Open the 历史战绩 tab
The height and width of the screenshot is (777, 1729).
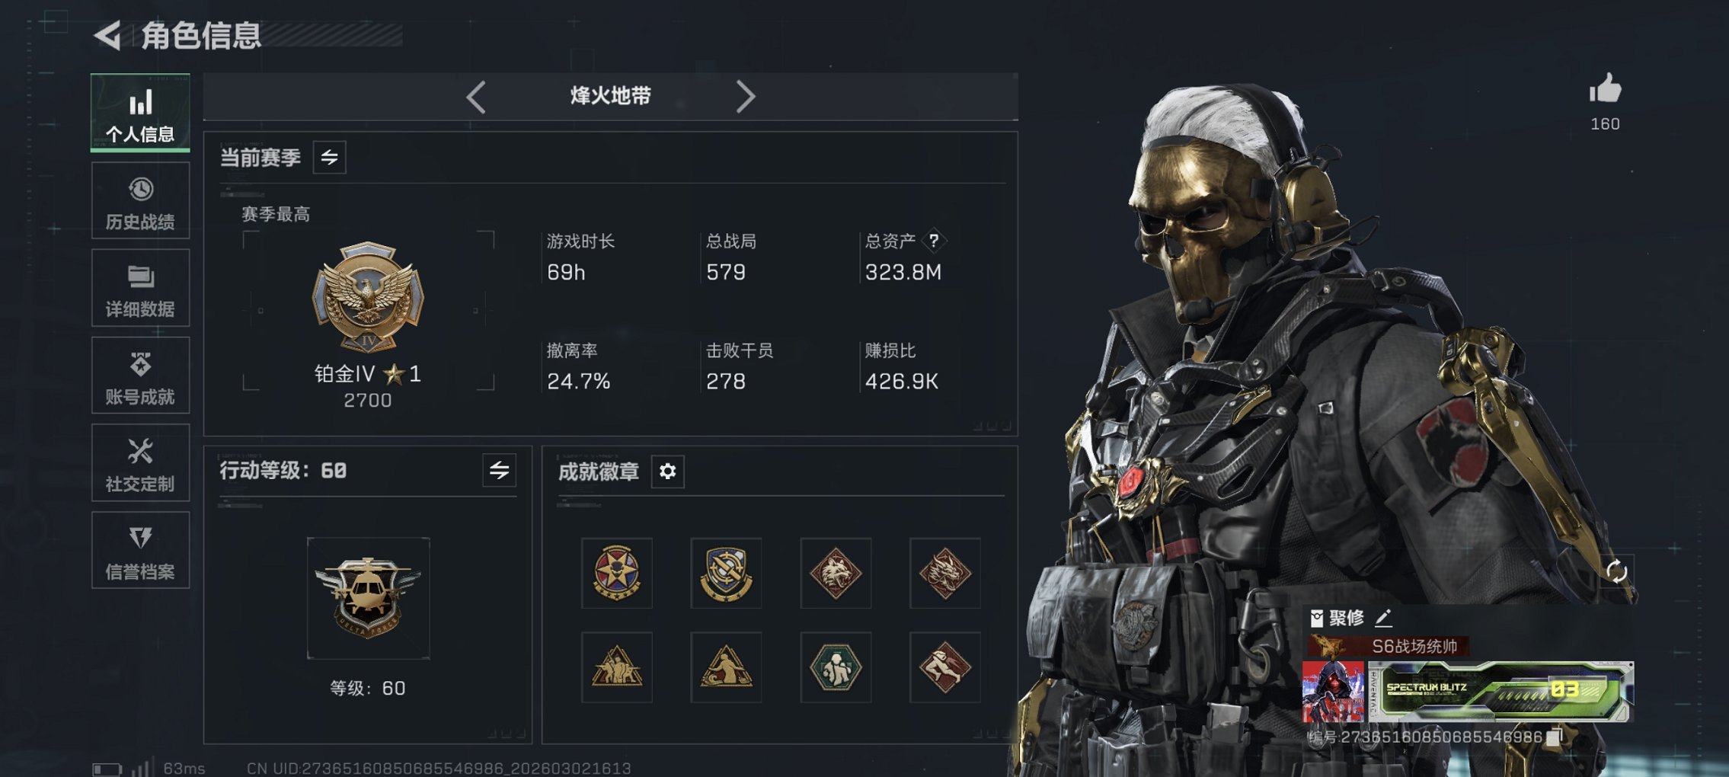[x=140, y=201]
